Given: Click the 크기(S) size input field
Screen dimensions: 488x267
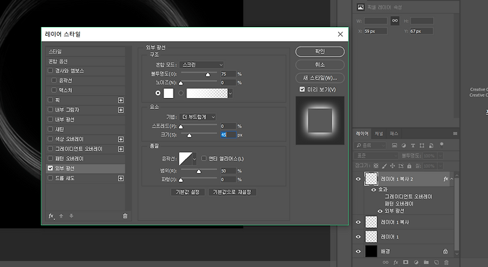Looking at the screenshot, I should point(228,135).
